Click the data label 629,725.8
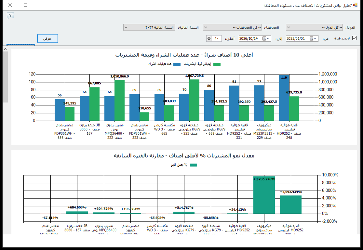Image resolution: width=363 pixels, height=250 pixels. [294, 92]
